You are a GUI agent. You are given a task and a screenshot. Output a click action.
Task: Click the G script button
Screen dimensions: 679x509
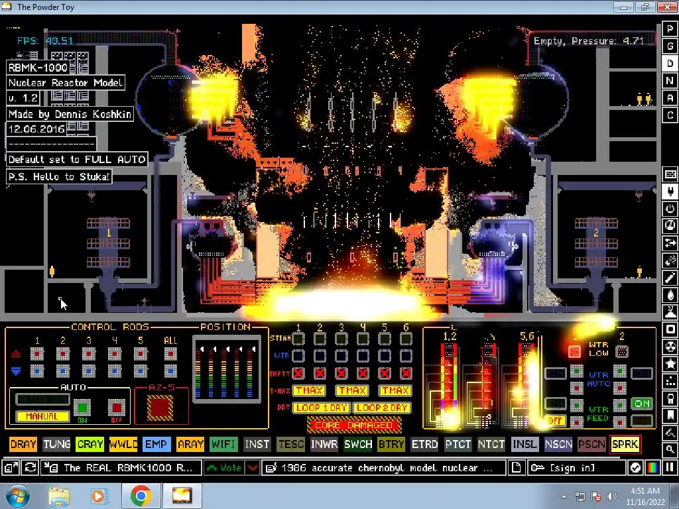pos(670,46)
